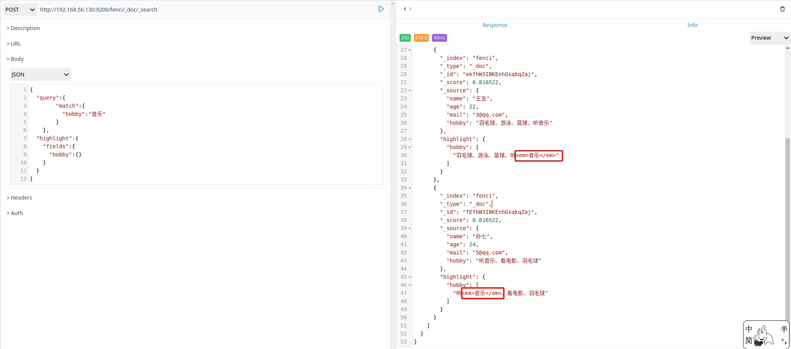The height and width of the screenshot is (349, 791).
Task: Click the back navigation chevron
Action: pyautogui.click(x=404, y=8)
